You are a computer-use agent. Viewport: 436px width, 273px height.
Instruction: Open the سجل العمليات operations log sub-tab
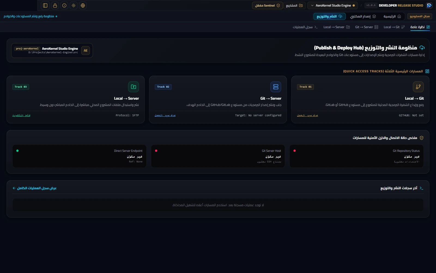pyautogui.click(x=305, y=27)
